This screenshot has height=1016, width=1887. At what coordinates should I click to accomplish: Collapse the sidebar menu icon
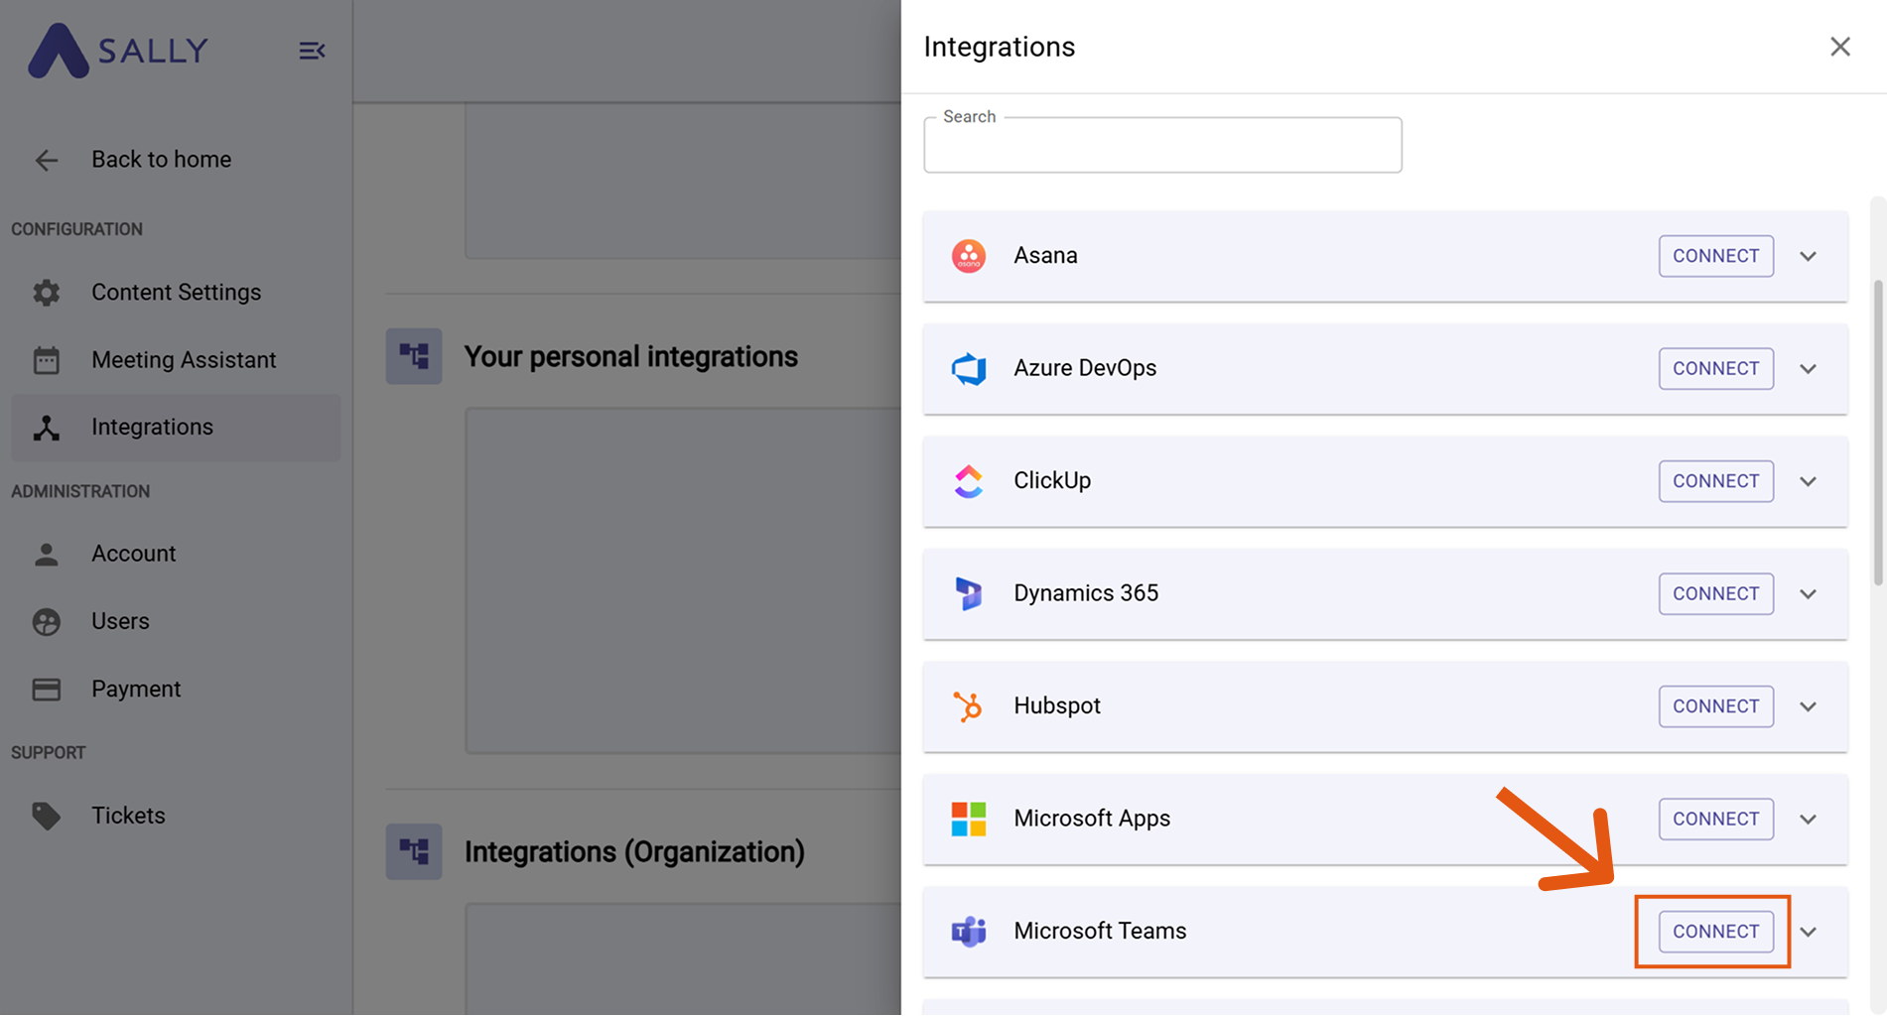click(x=312, y=51)
